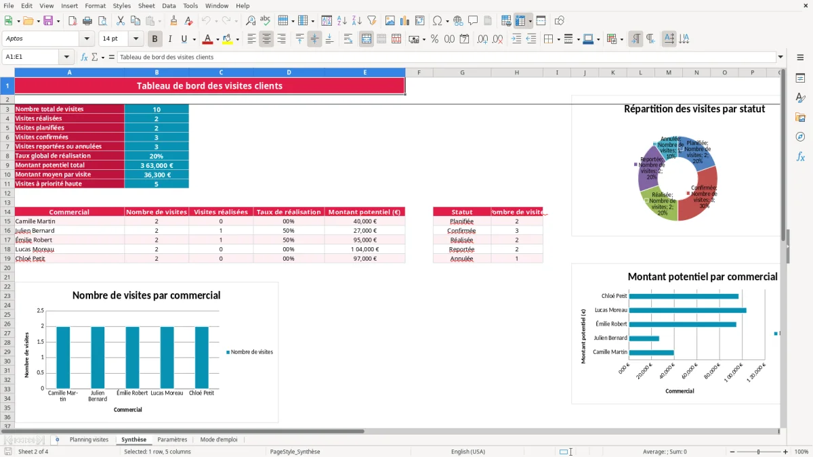Screen dimensions: 813x457
Task: Expand the 14 pt font size dropdown
Action: [x=135, y=39]
